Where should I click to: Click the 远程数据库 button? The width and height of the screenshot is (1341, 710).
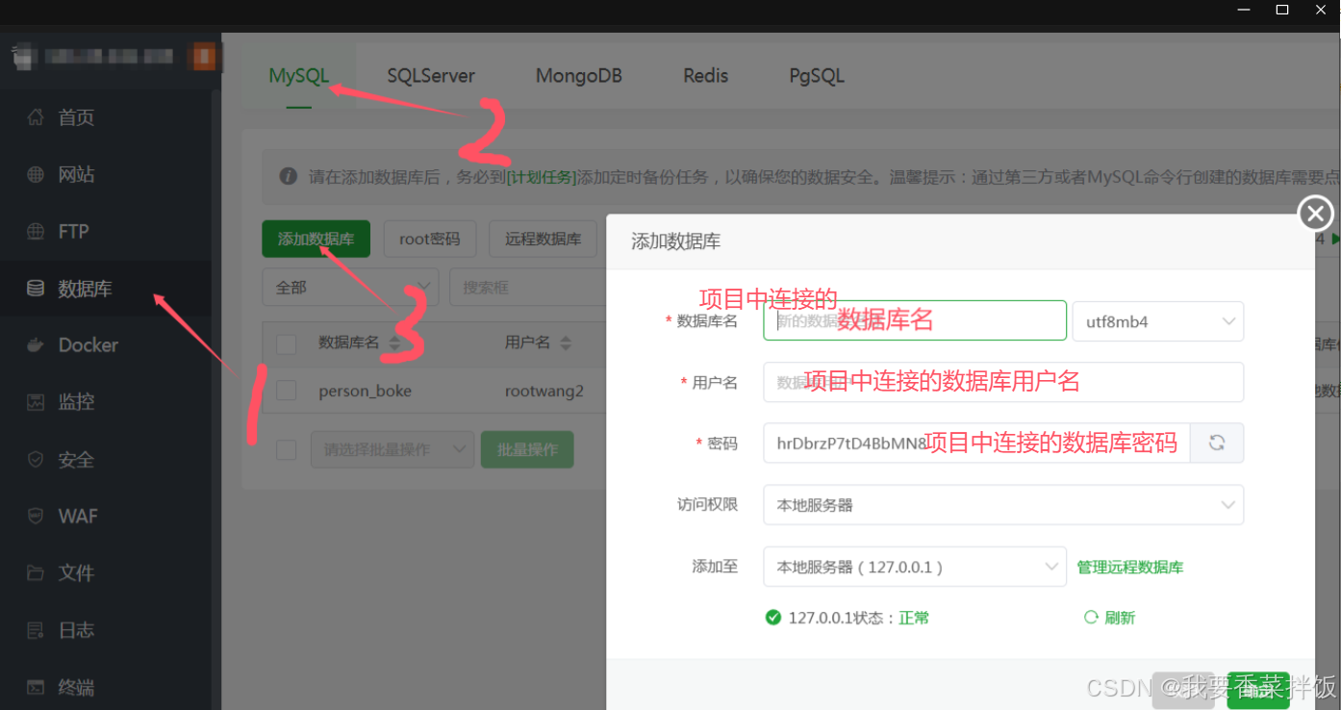click(x=543, y=239)
